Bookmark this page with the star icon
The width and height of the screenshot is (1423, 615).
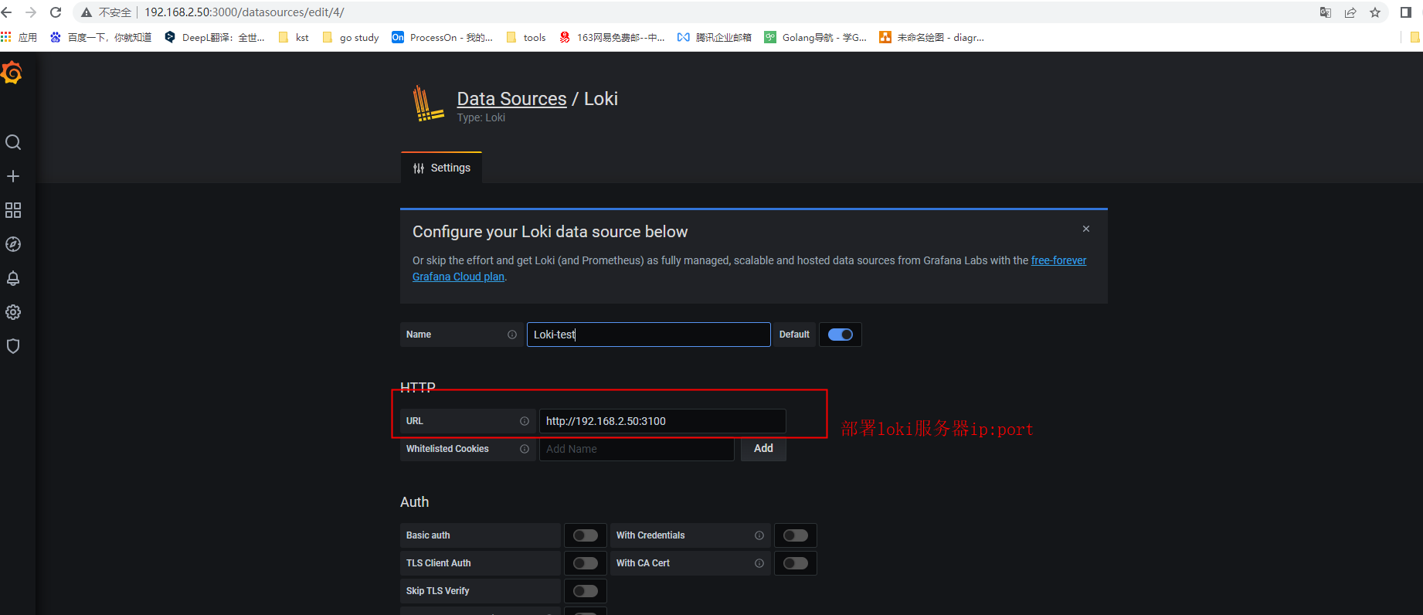point(1375,12)
